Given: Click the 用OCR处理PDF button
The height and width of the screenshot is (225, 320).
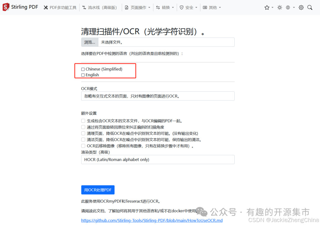Looking at the screenshot, I should pos(98,190).
